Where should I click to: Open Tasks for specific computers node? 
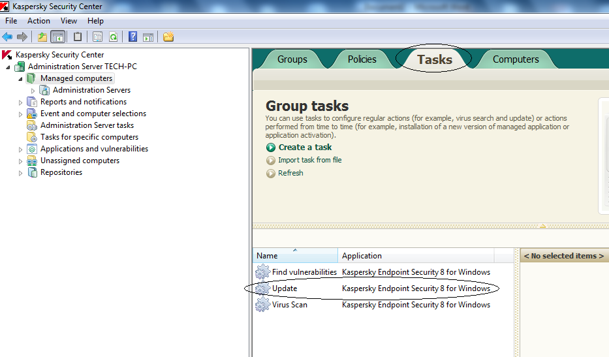click(x=89, y=137)
